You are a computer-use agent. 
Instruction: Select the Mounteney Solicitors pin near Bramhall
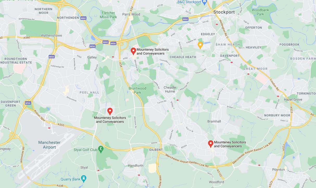(211, 144)
